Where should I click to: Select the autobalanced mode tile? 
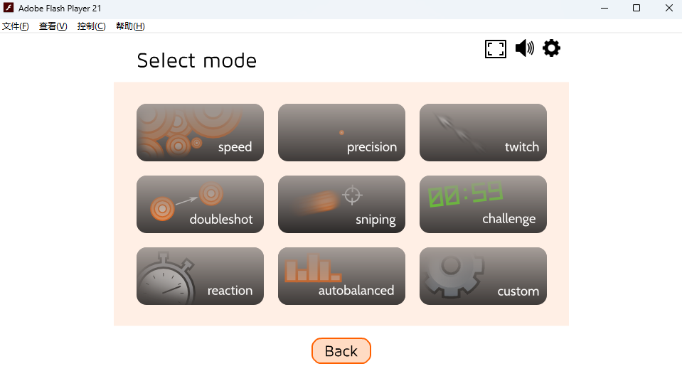pyautogui.click(x=341, y=276)
